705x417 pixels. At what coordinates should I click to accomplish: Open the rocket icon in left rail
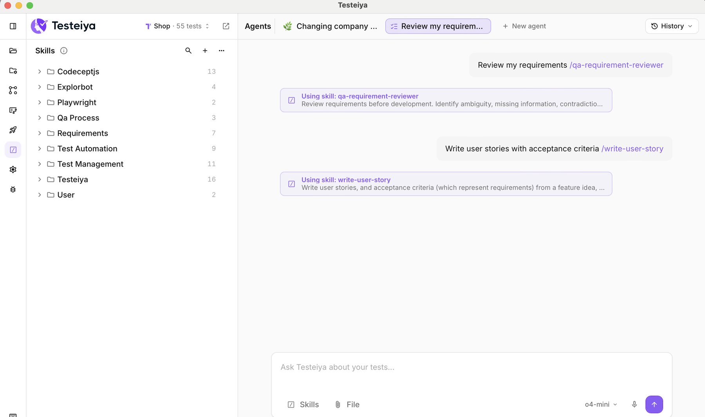[x=13, y=130]
